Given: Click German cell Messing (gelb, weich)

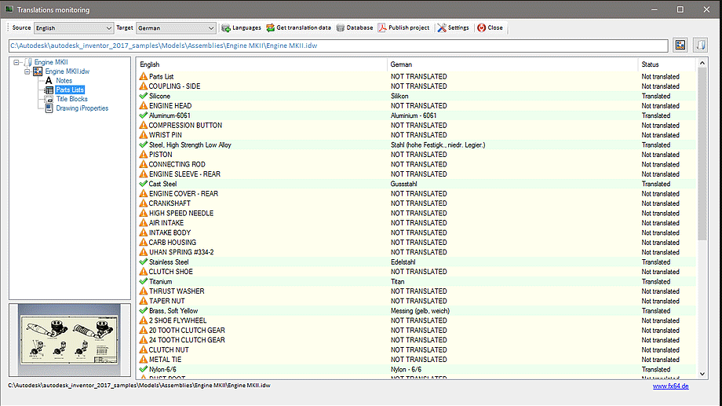Looking at the screenshot, I should [420, 311].
